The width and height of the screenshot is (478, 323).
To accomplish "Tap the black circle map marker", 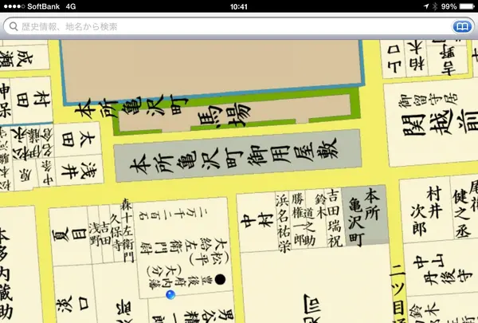I will pos(220,278).
